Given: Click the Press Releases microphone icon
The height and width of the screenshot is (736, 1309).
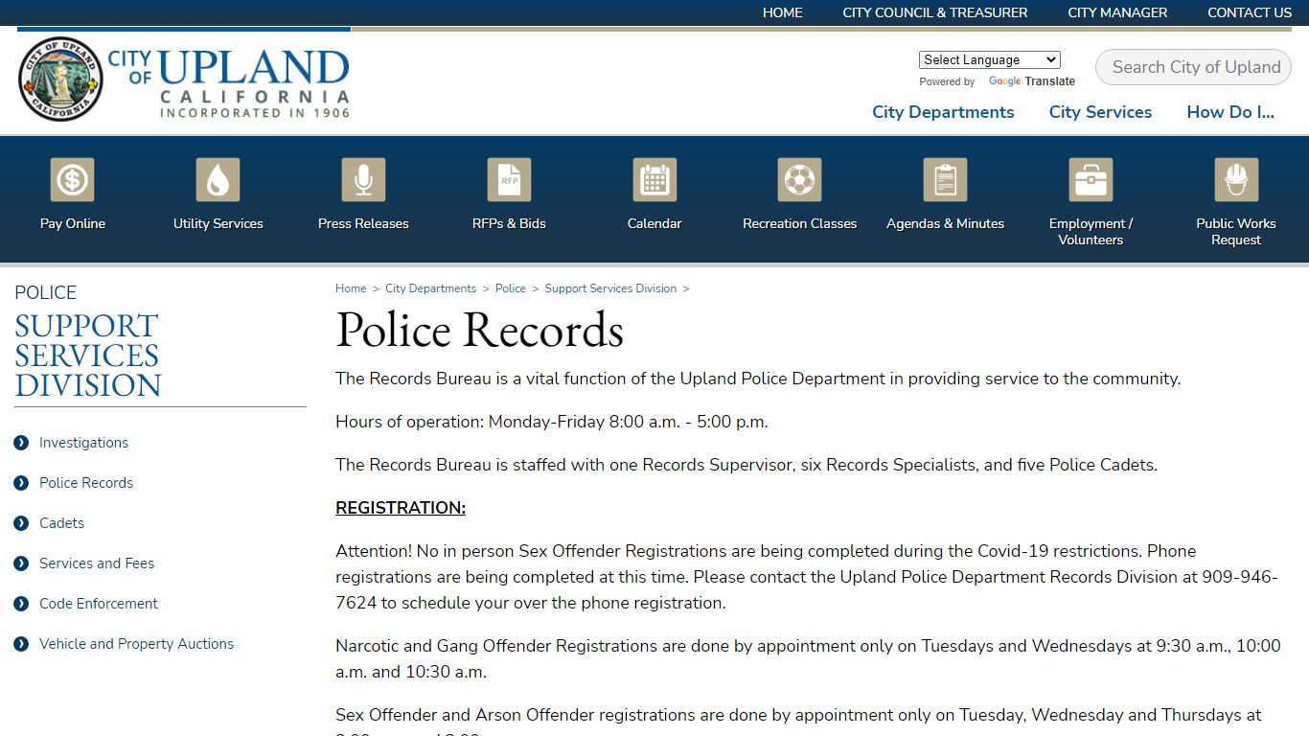Looking at the screenshot, I should coord(363,179).
